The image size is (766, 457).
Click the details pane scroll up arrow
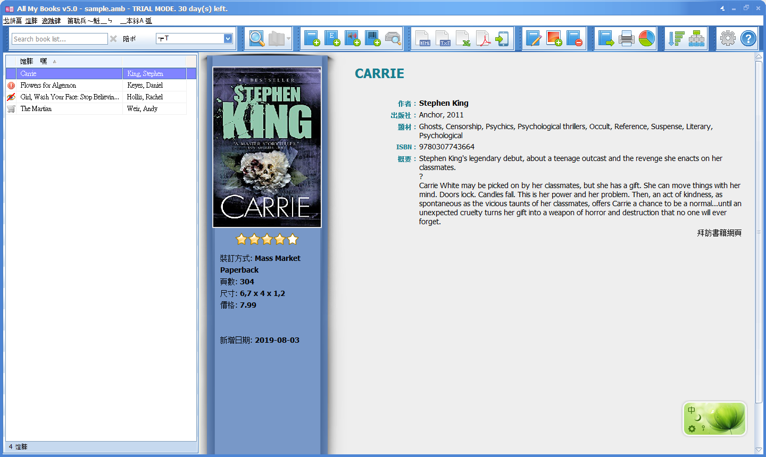(x=759, y=57)
